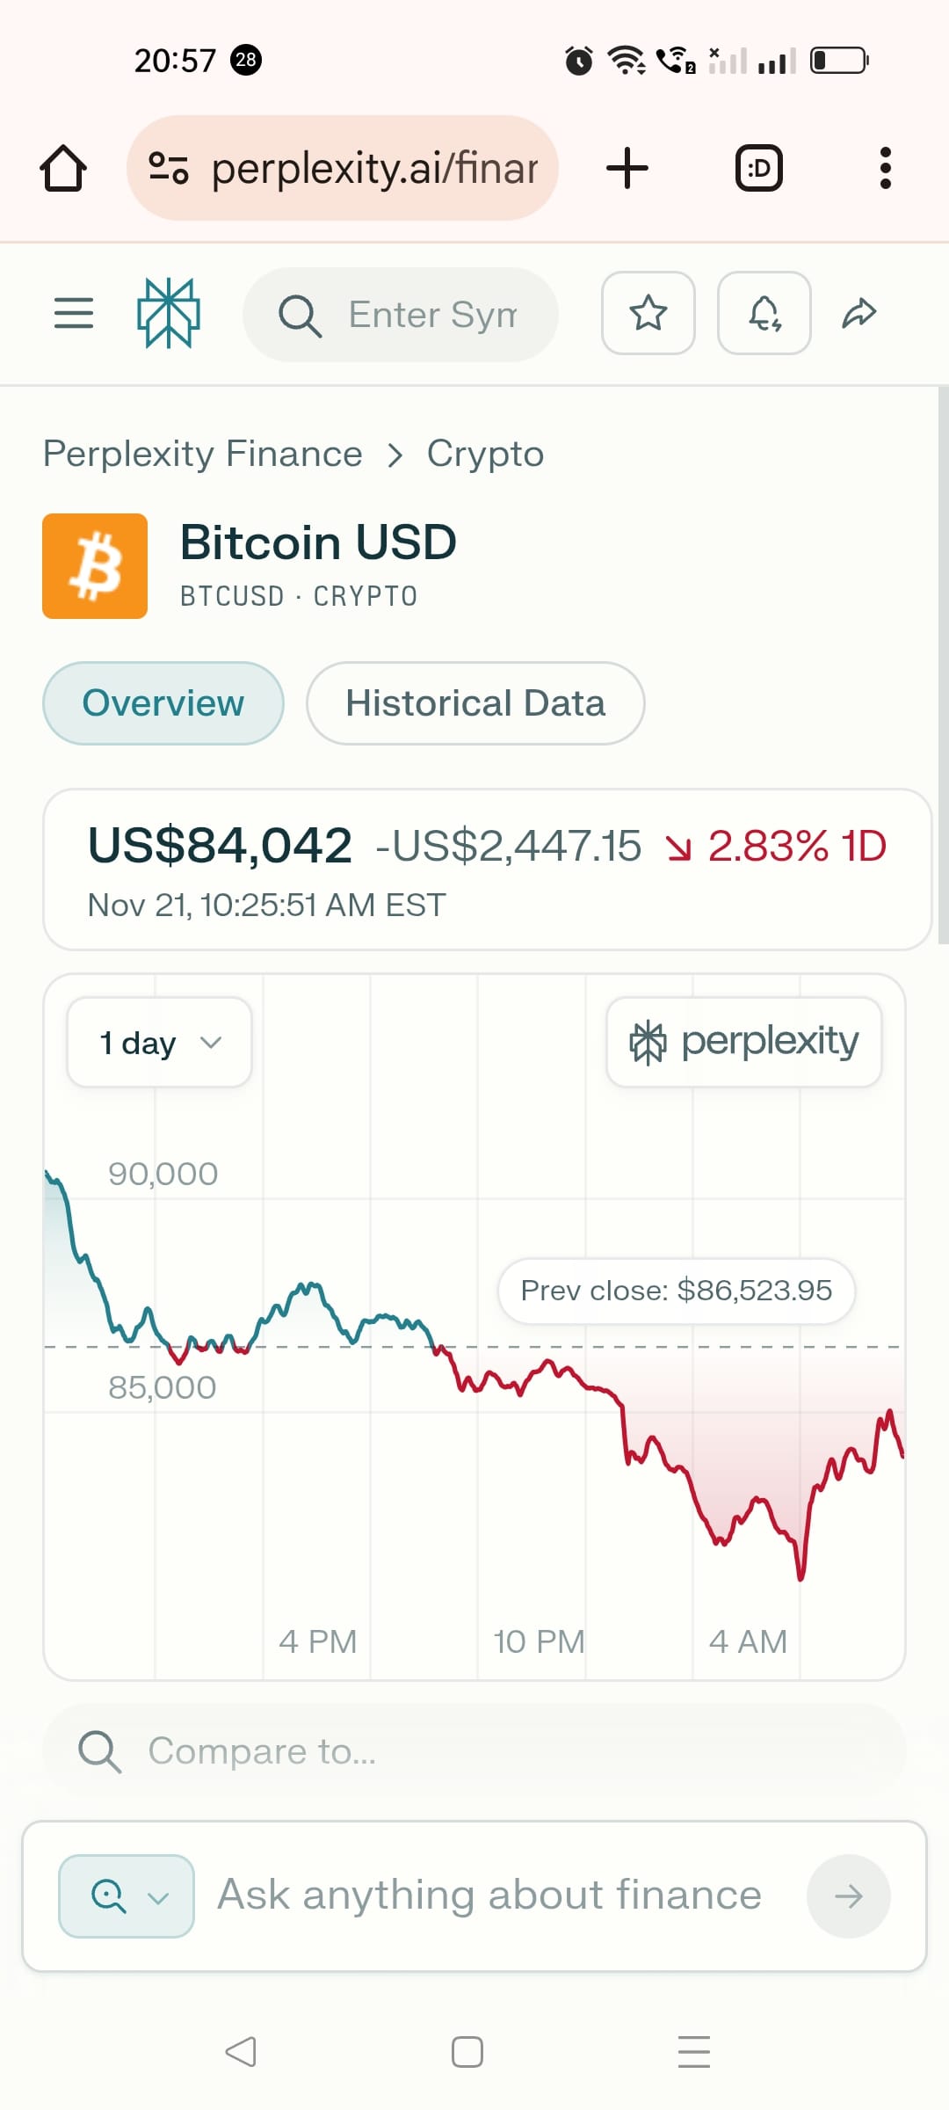The image size is (949, 2110).
Task: Open the hamburger menu
Action: (x=74, y=313)
